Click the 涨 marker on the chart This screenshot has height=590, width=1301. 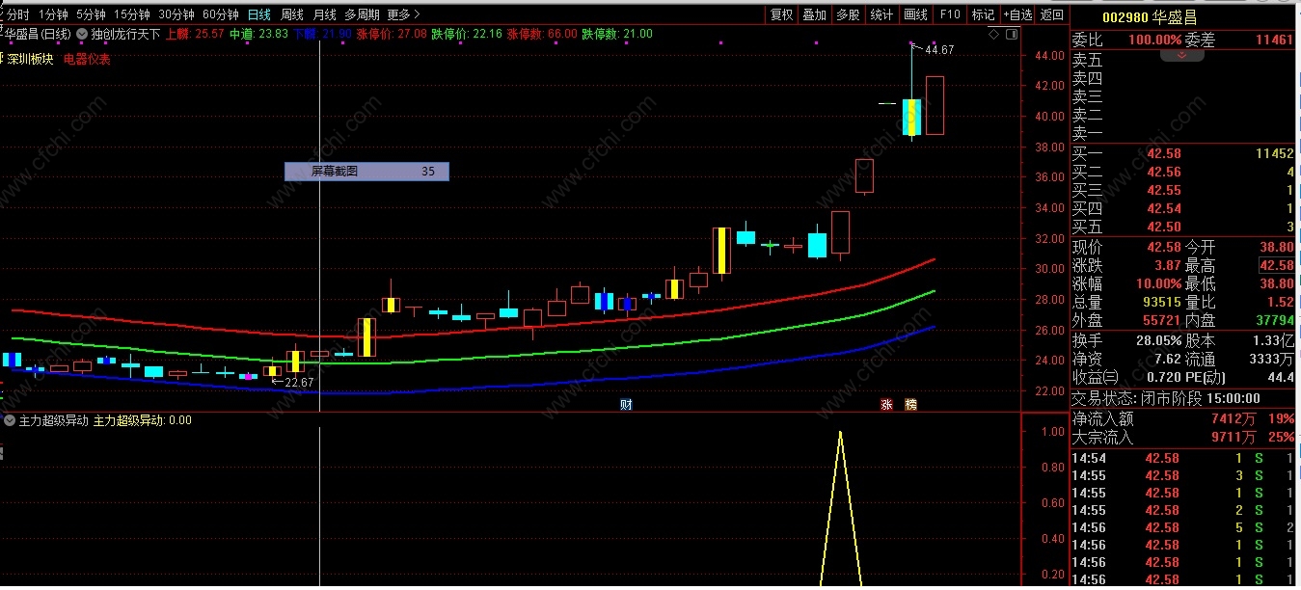click(885, 405)
